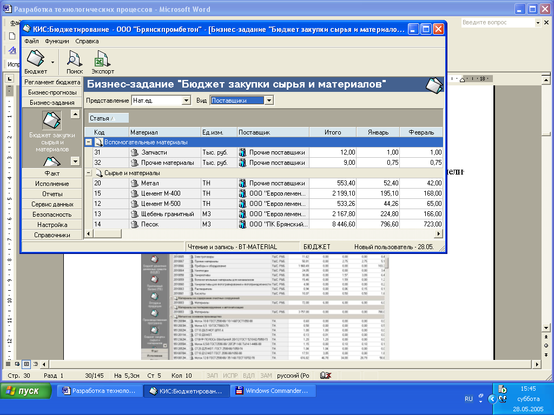The width and height of the screenshot is (554, 415).
Task: Open the Факт sidebar section
Action: pos(52,173)
